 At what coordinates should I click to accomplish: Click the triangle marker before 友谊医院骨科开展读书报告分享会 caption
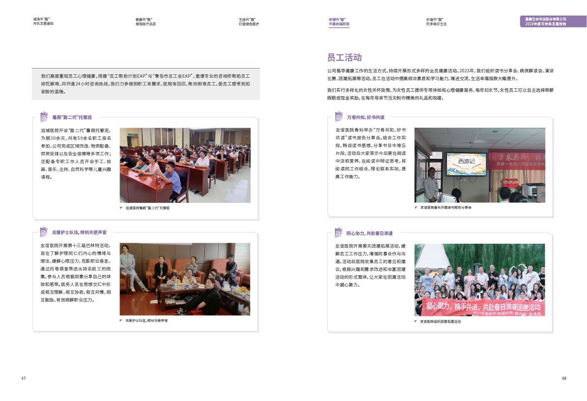(x=416, y=207)
